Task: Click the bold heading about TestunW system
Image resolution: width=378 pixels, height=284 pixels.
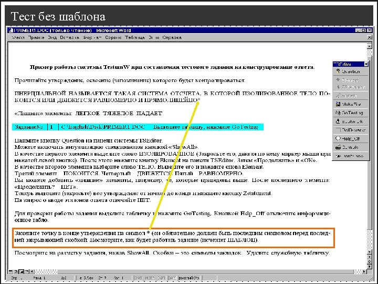Action: (x=172, y=67)
